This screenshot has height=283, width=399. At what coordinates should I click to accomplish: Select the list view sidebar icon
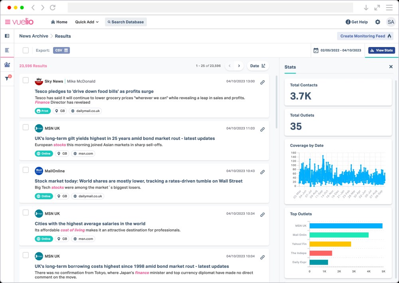[7, 50]
